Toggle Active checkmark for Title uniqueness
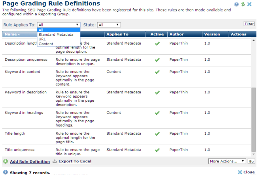The image size is (257, 175). tap(157, 150)
